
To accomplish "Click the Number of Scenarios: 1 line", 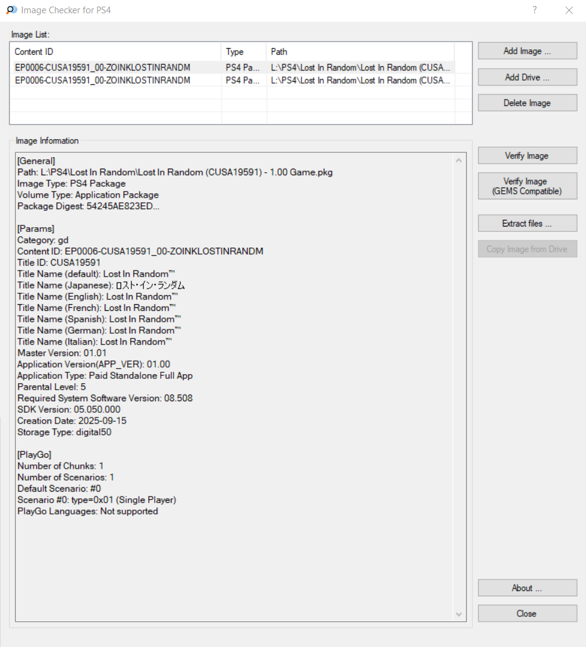I will tap(66, 477).
